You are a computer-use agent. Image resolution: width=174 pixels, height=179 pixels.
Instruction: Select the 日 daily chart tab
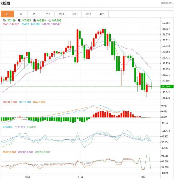click(7, 14)
